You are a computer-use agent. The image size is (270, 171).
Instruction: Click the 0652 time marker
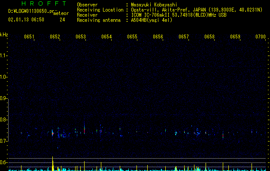(x=55, y=36)
